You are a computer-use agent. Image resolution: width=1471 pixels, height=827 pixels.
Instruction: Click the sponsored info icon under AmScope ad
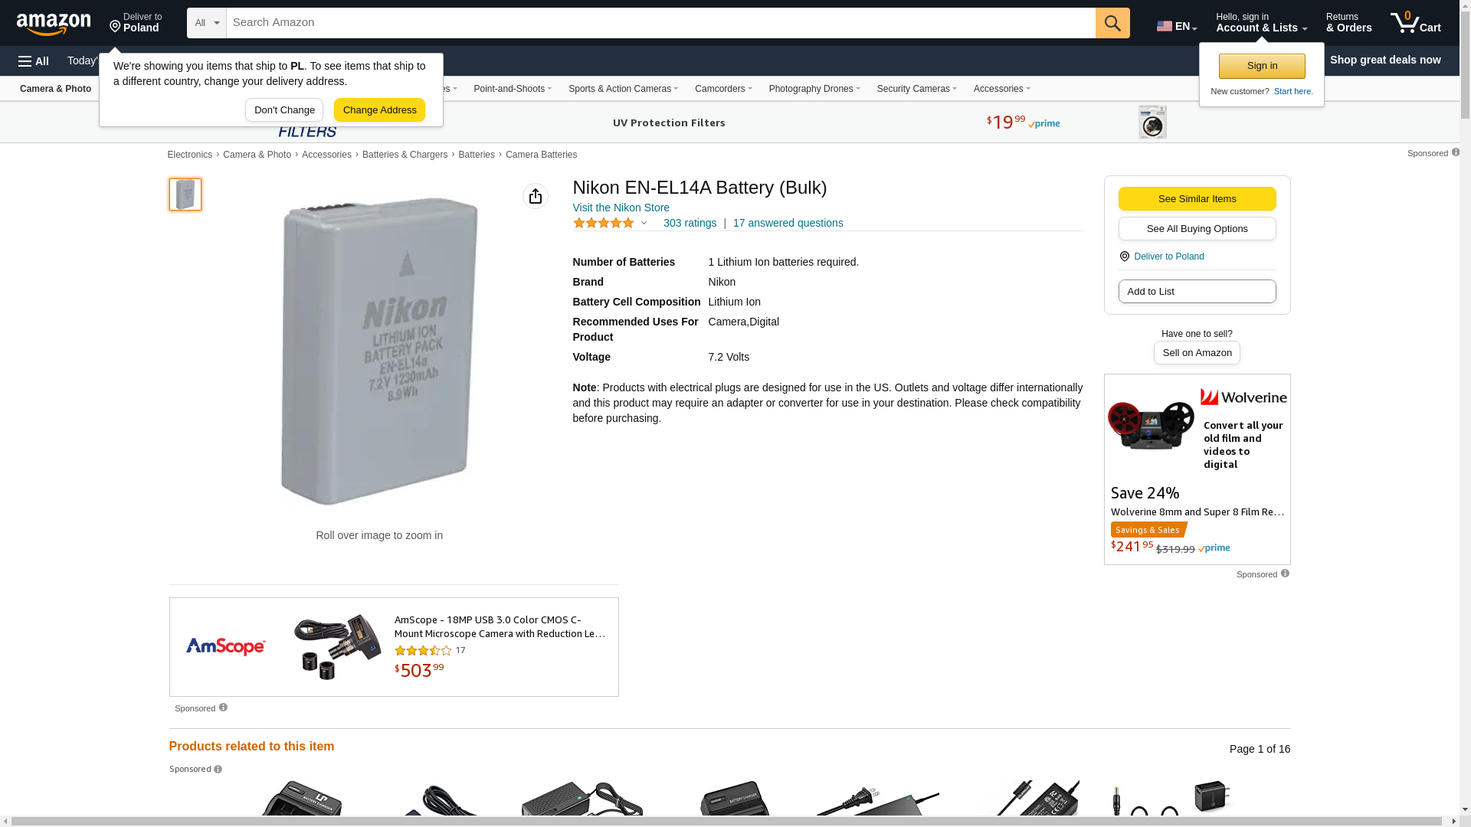point(223,708)
